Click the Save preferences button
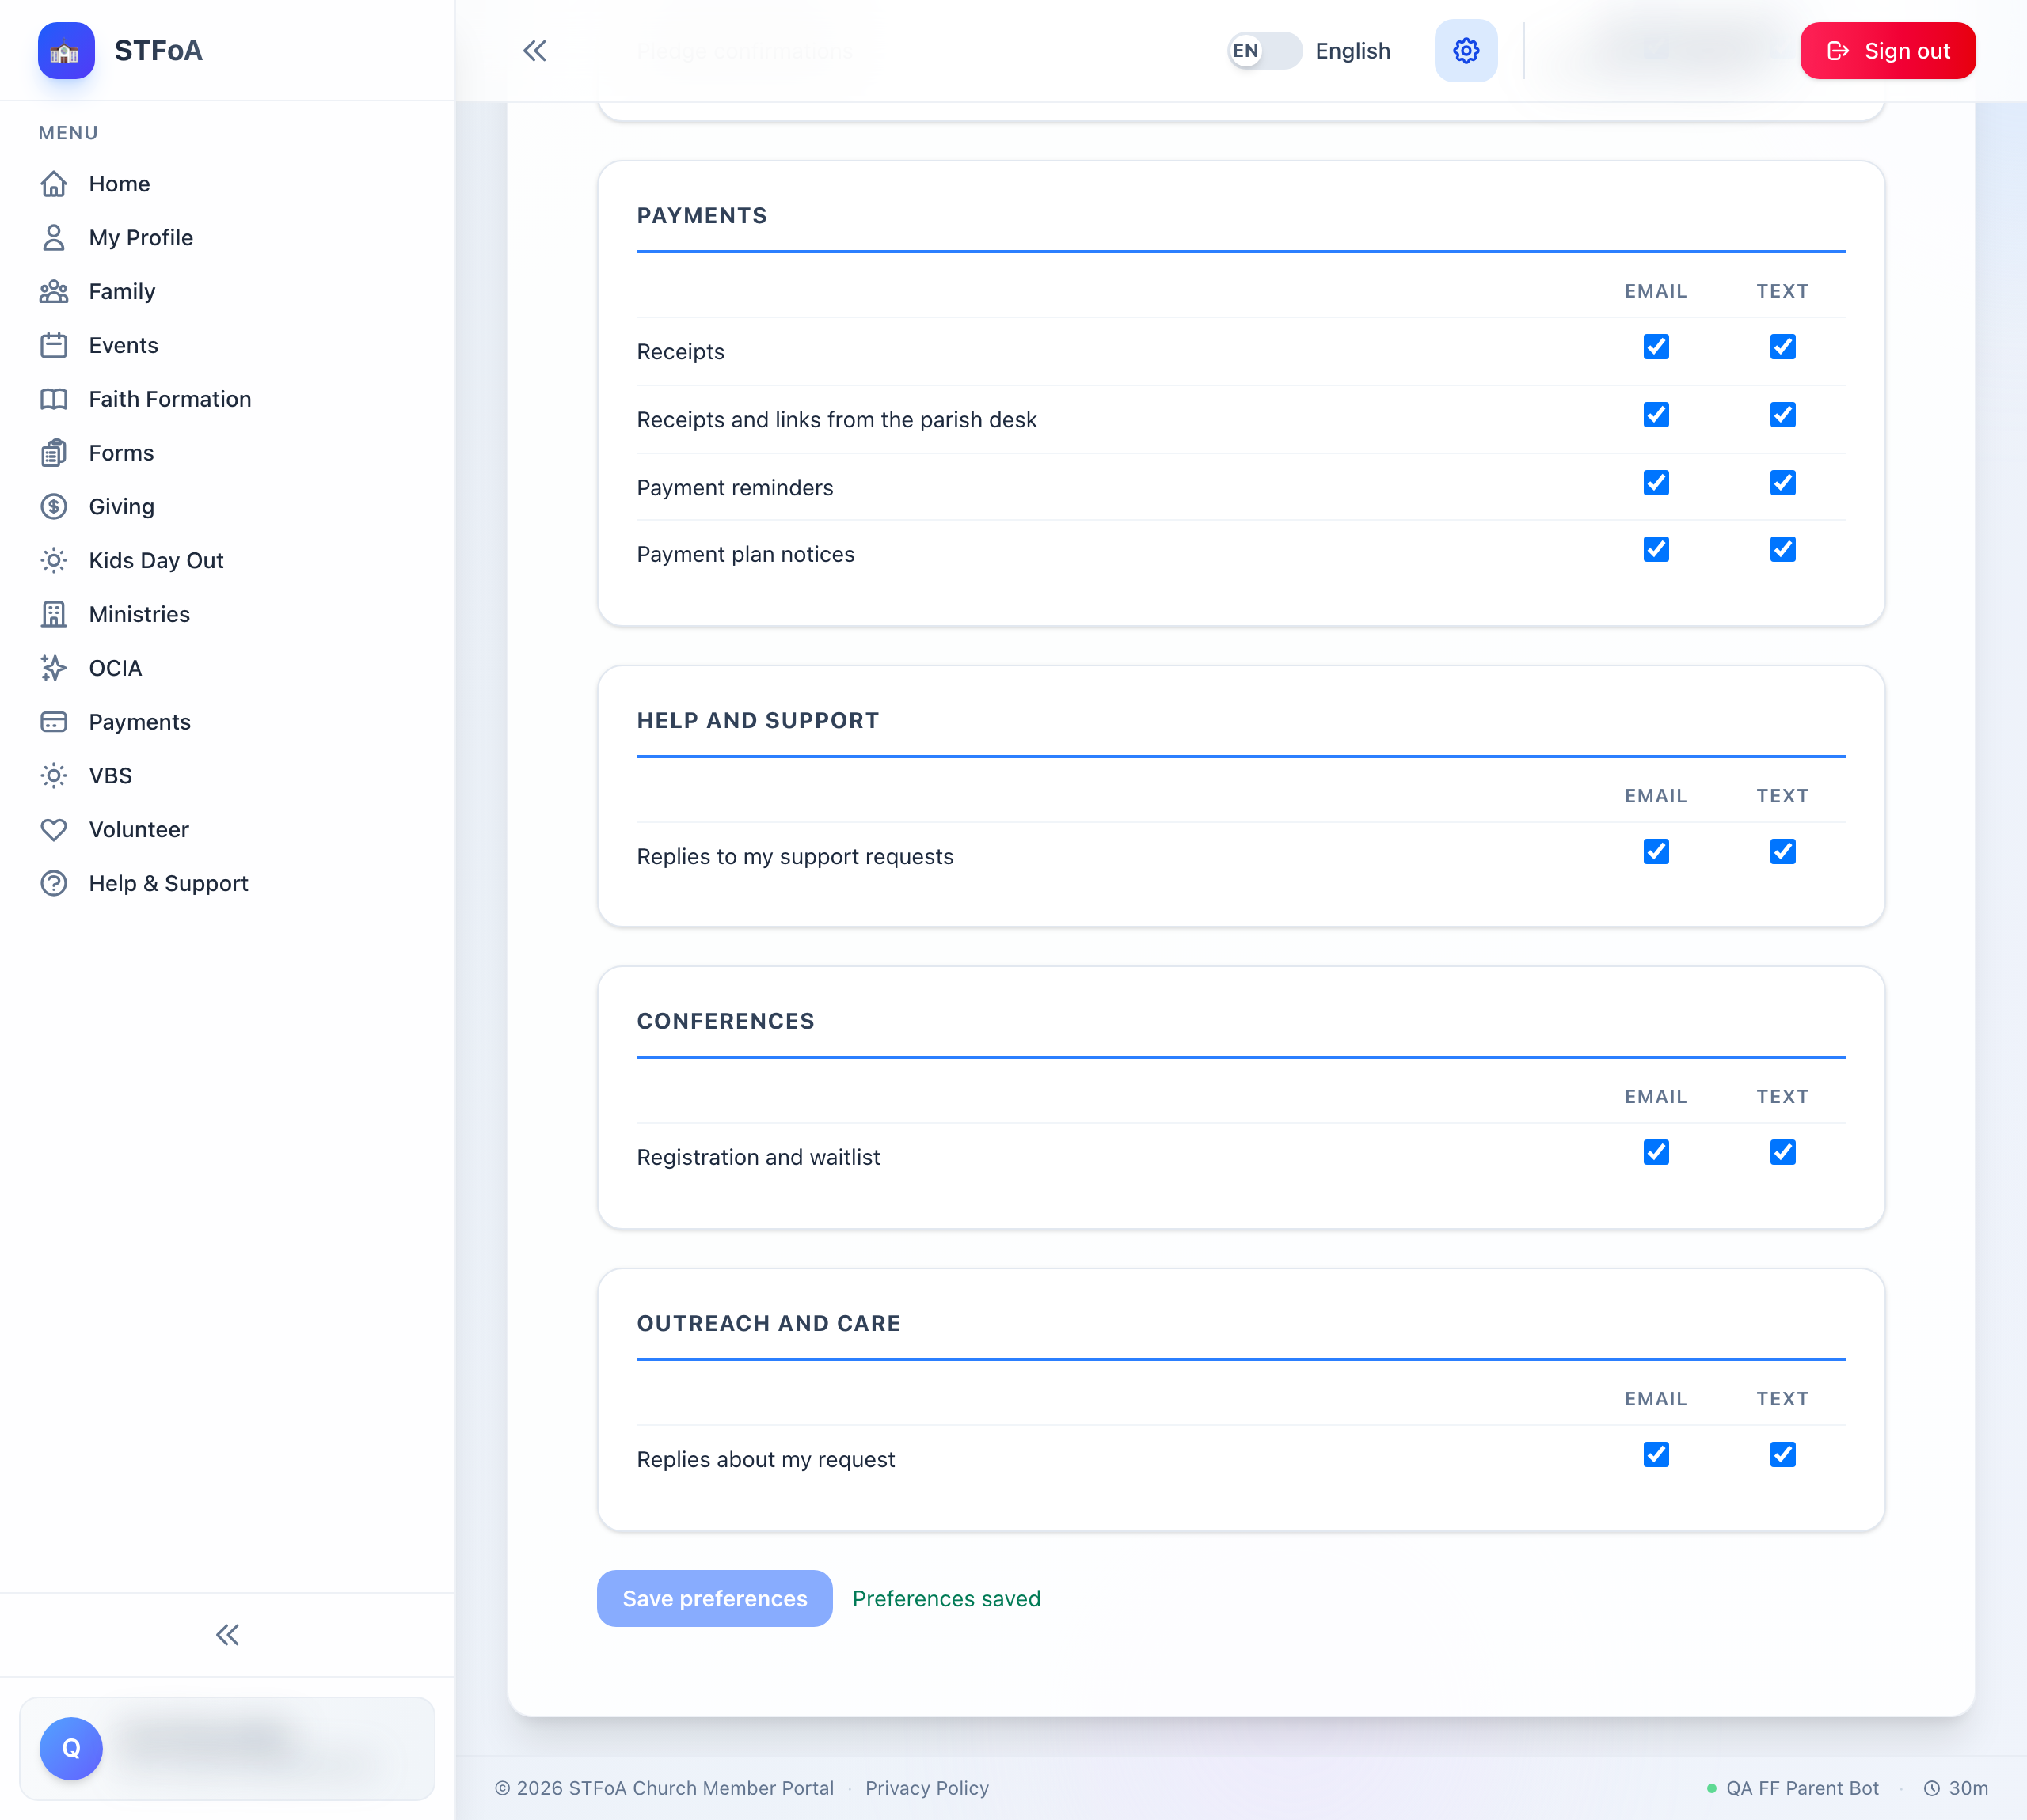This screenshot has width=2027, height=1820. [x=714, y=1598]
